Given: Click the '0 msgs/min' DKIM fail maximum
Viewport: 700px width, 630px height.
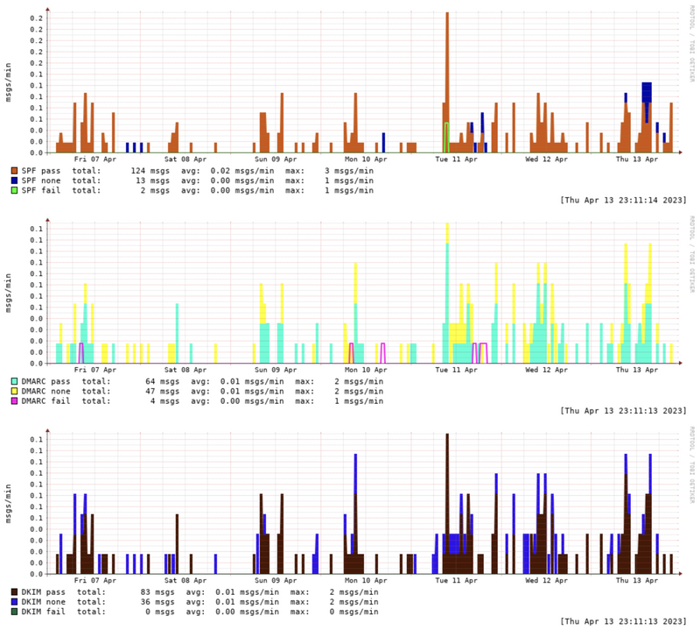Looking at the screenshot, I should pos(354,612).
